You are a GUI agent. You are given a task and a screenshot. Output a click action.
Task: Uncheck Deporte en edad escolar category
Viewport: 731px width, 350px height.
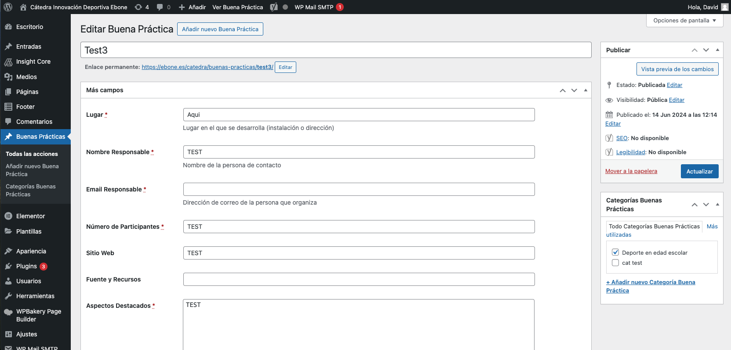615,253
